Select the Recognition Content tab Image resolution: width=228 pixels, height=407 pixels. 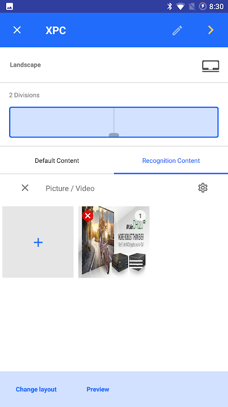(x=171, y=161)
